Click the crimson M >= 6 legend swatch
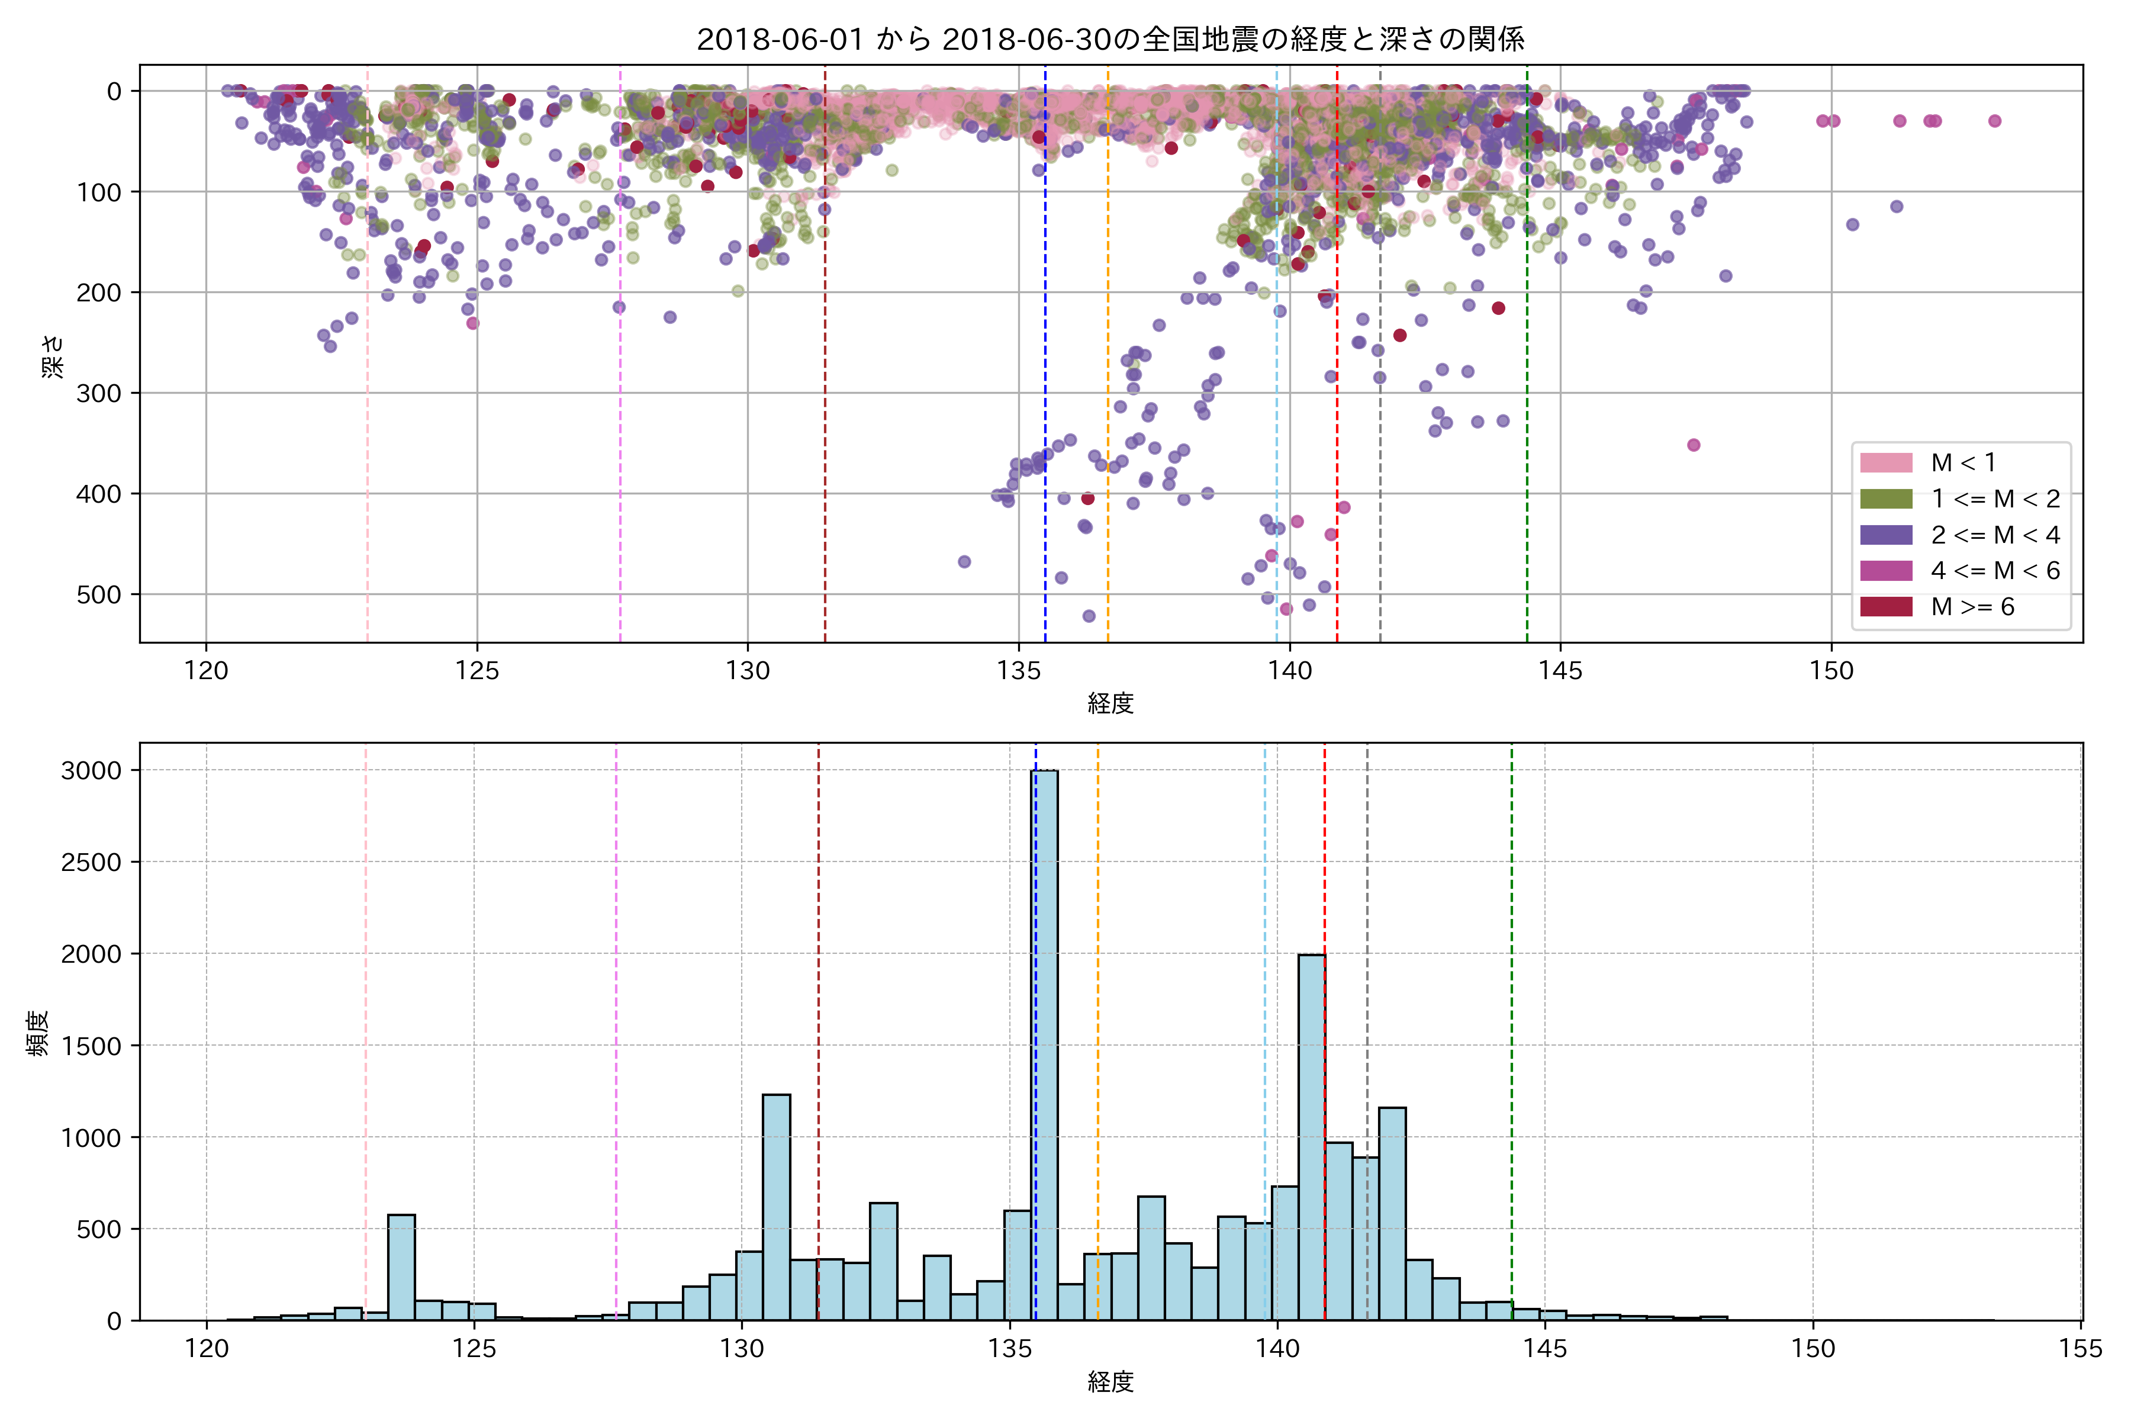The width and height of the screenshot is (2131, 1421). pos(1885,607)
